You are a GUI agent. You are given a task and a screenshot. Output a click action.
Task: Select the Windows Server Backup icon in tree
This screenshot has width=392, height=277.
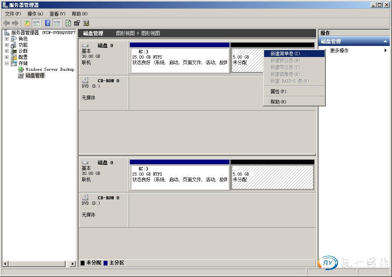coord(21,69)
